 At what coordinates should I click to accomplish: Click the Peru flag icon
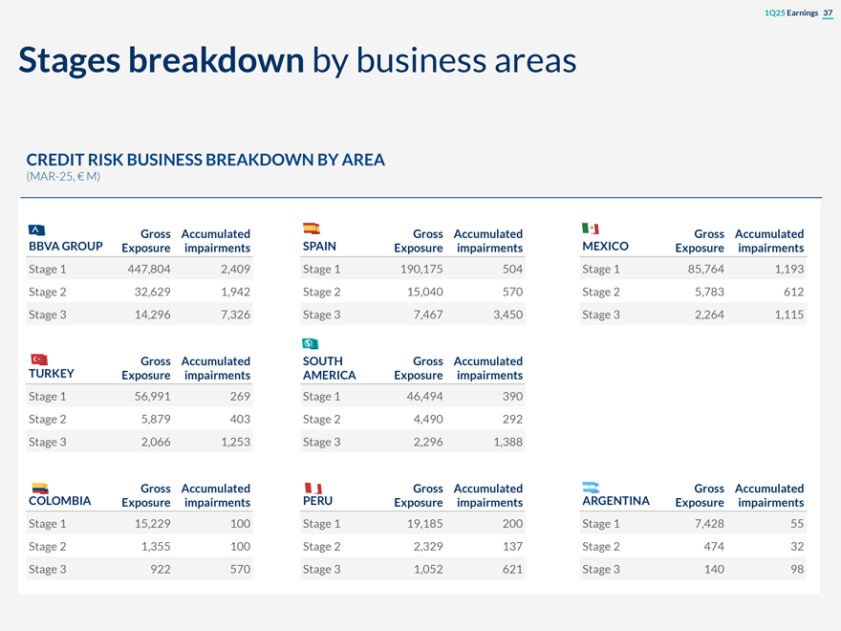pyautogui.click(x=313, y=489)
